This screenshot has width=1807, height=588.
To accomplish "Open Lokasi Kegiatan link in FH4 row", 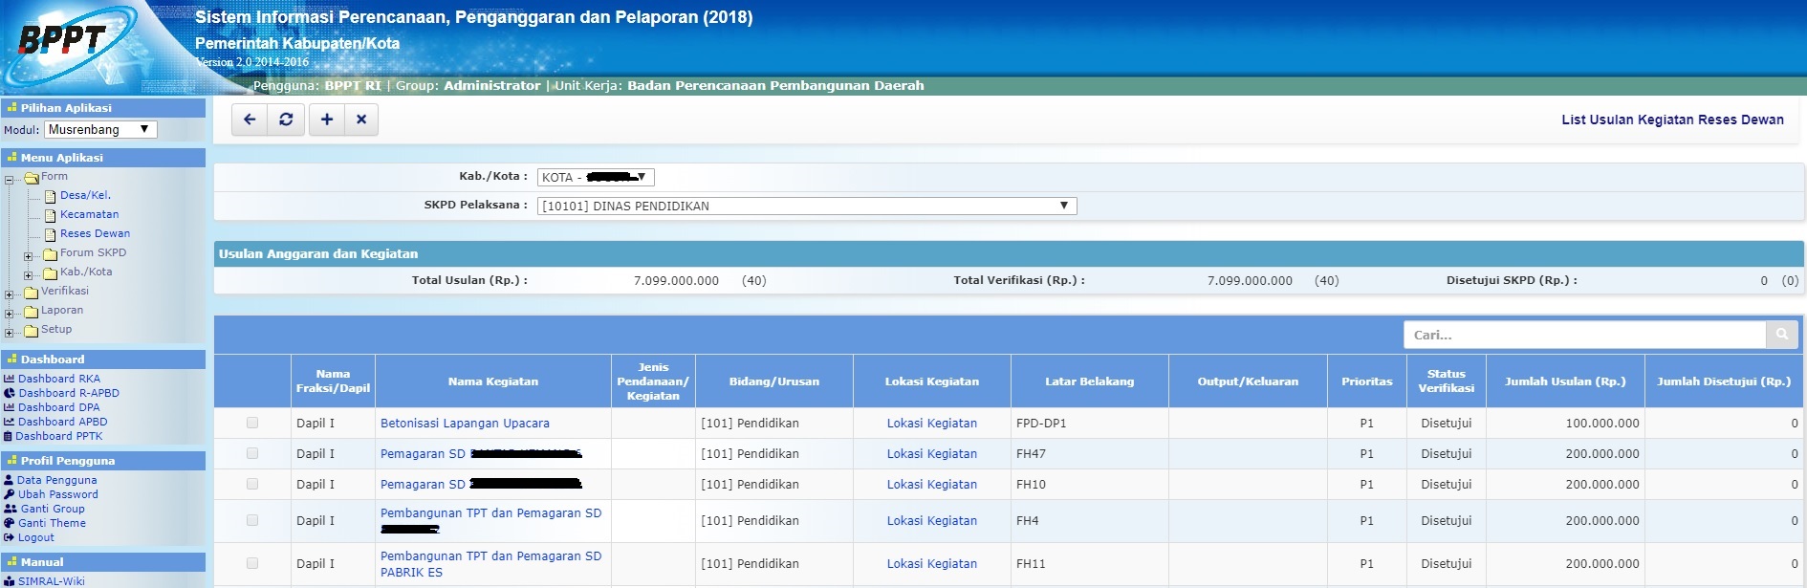I will pos(931,520).
